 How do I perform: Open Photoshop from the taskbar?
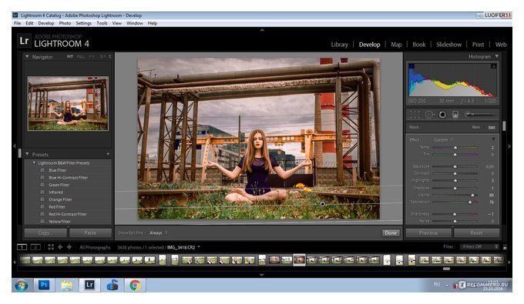click(44, 286)
